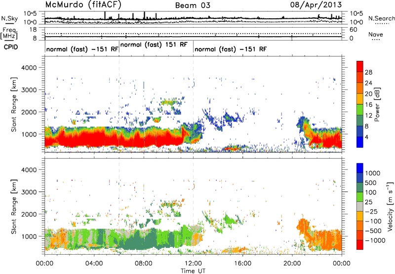Click the N.Search legend label
The width and height of the screenshot is (395, 274).
(x=381, y=18)
